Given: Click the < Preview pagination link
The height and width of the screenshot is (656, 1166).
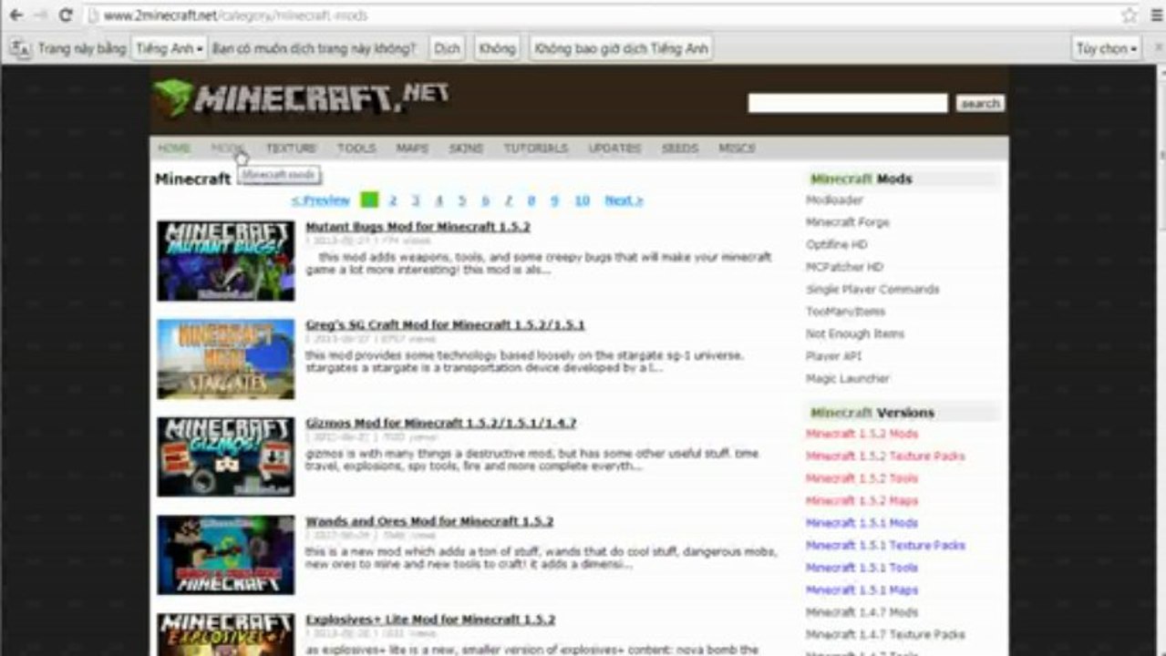Looking at the screenshot, I should pos(321,200).
